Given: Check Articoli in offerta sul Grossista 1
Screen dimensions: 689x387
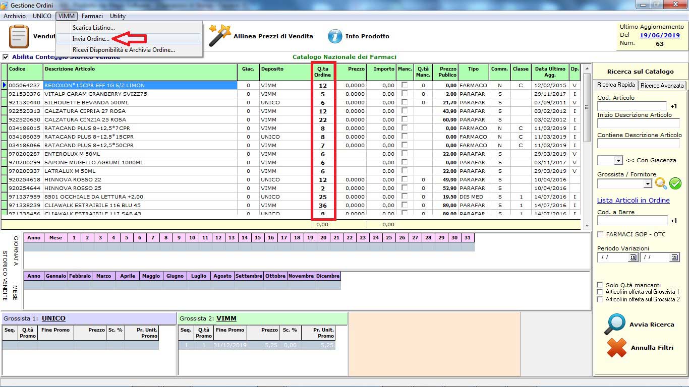Looking at the screenshot, I should pyautogui.click(x=600, y=292).
